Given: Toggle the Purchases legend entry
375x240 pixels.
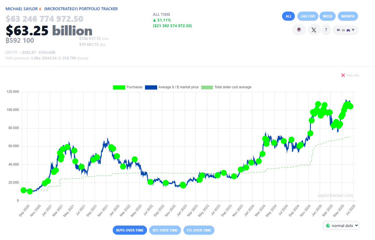Looking at the screenshot, I should pos(128,87).
